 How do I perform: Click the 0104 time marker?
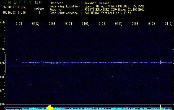click(69, 24)
